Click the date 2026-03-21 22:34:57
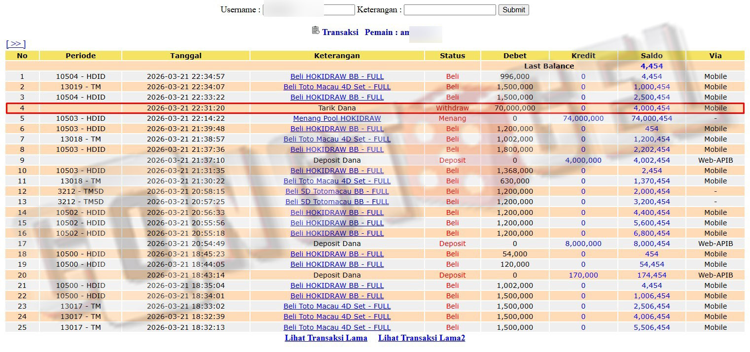 [x=186, y=76]
